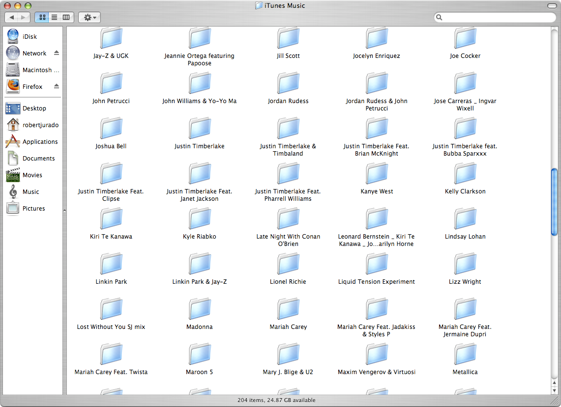Click the Maxim Vengerov & Virtuosi label

pyautogui.click(x=377, y=372)
